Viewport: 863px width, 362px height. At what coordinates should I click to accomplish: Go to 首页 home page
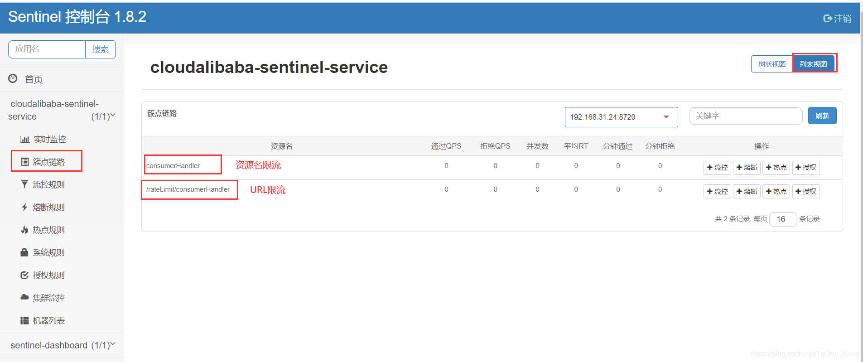[34, 79]
